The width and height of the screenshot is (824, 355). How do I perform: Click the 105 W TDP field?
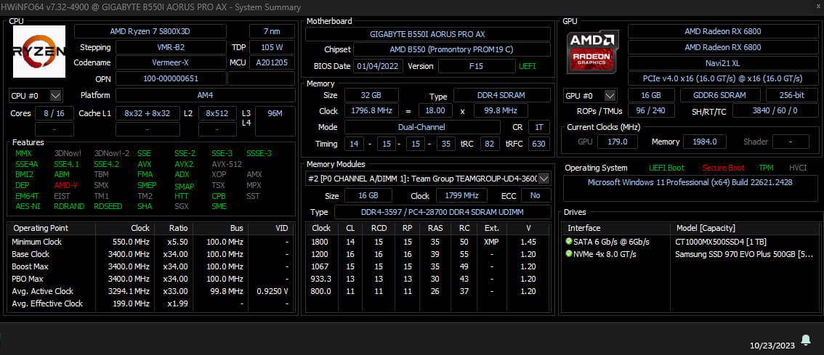(x=272, y=47)
